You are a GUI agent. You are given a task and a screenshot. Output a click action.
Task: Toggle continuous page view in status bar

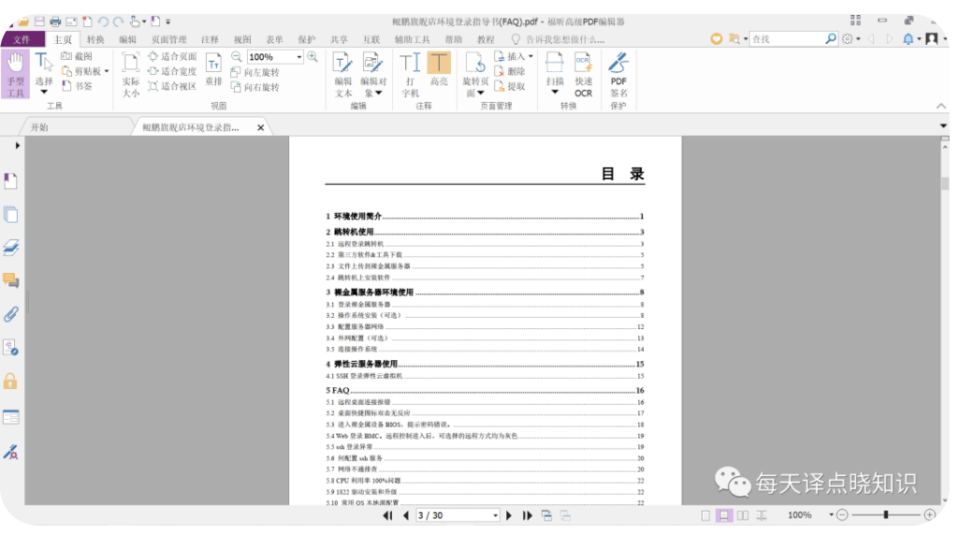723,515
